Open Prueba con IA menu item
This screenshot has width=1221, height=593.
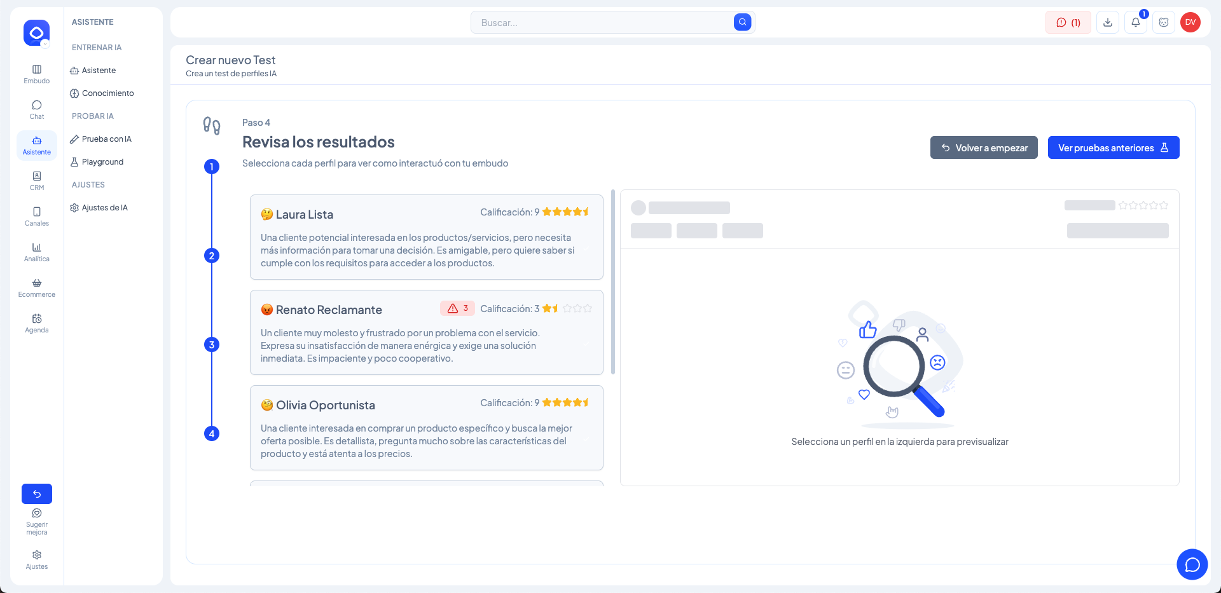[x=106, y=139]
